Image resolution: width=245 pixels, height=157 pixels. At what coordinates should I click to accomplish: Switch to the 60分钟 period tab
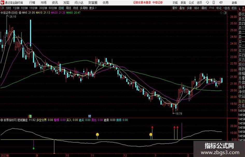[53, 8]
